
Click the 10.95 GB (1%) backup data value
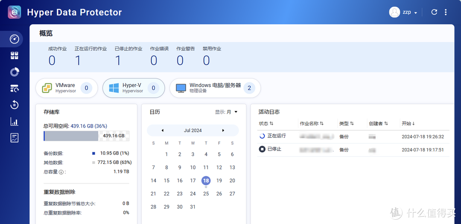[115, 153]
